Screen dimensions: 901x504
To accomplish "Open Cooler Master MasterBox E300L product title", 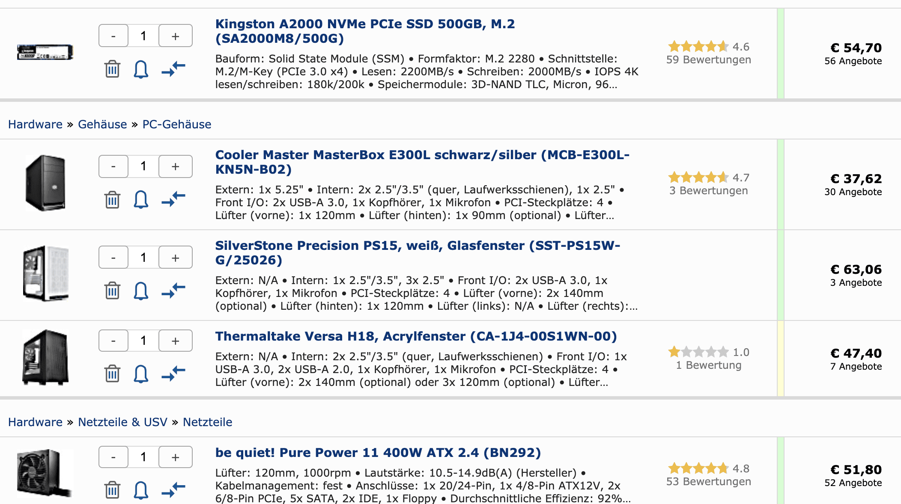I will click(x=422, y=162).
